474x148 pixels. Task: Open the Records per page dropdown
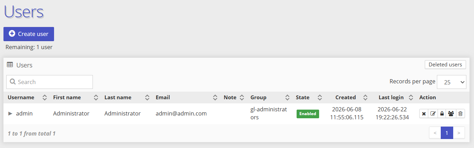pos(451,82)
